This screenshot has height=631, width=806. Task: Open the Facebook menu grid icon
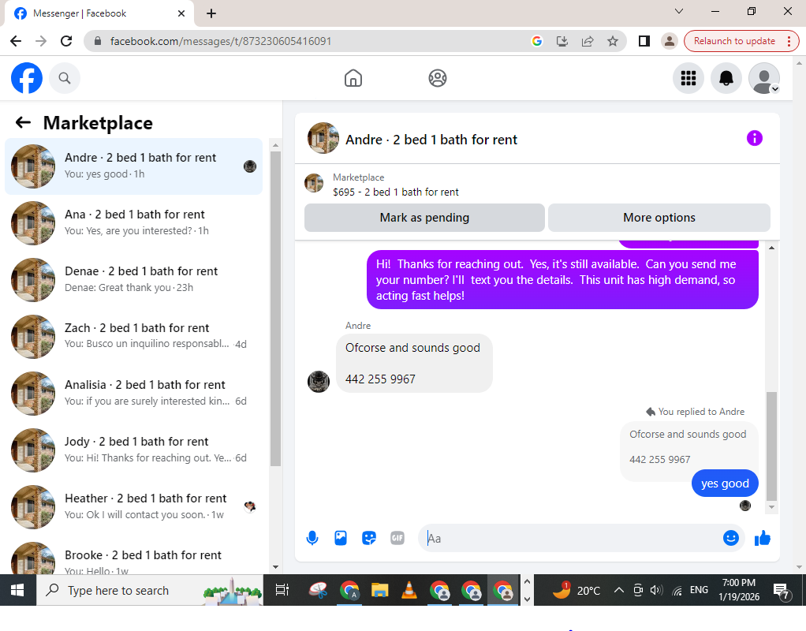(688, 78)
